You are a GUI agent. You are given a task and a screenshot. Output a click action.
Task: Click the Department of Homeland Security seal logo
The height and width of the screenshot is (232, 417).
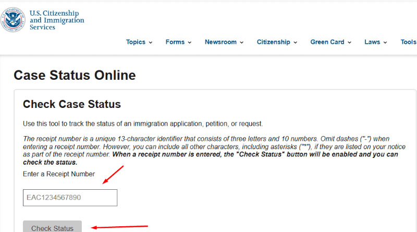(13, 20)
